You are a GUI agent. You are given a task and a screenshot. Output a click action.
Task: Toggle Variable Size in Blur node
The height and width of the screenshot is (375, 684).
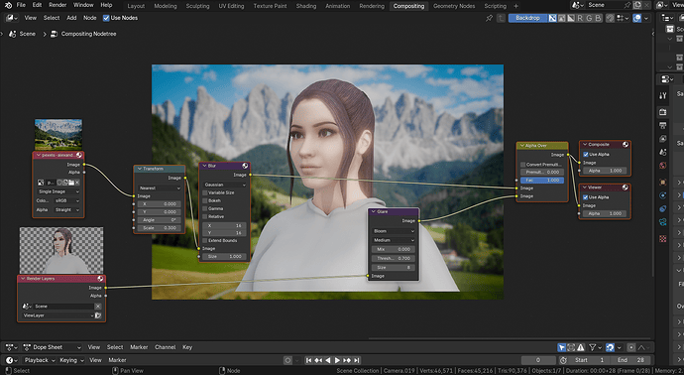click(205, 192)
